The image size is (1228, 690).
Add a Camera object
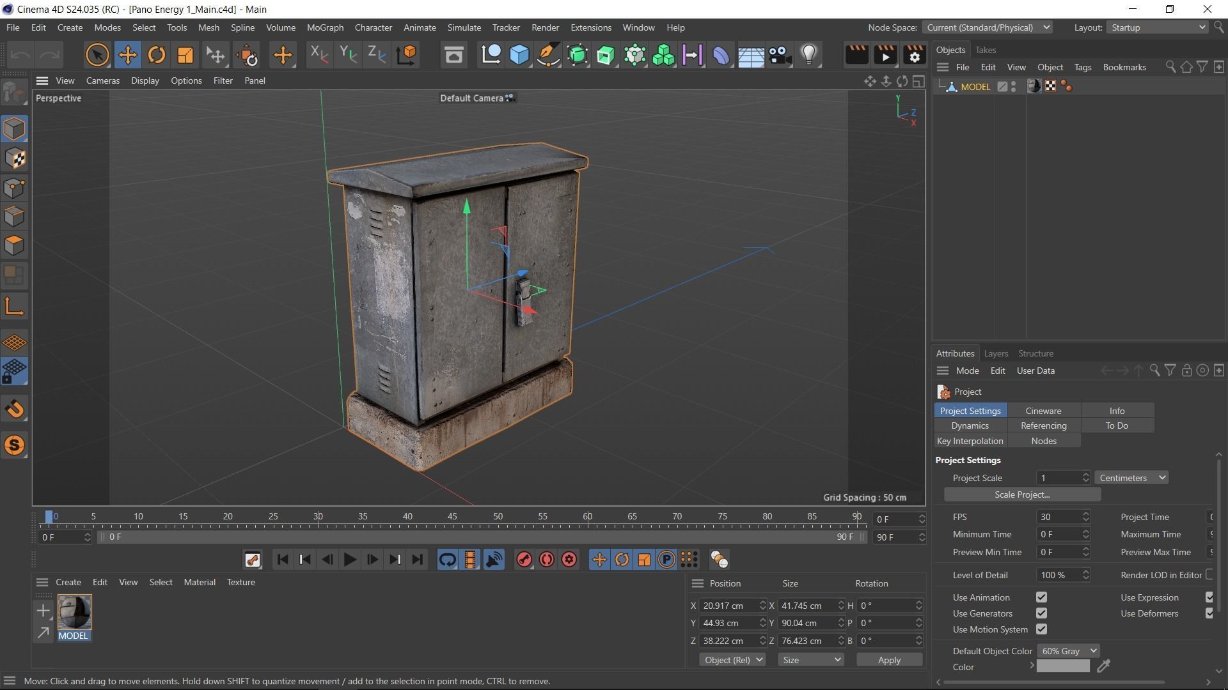(780, 55)
